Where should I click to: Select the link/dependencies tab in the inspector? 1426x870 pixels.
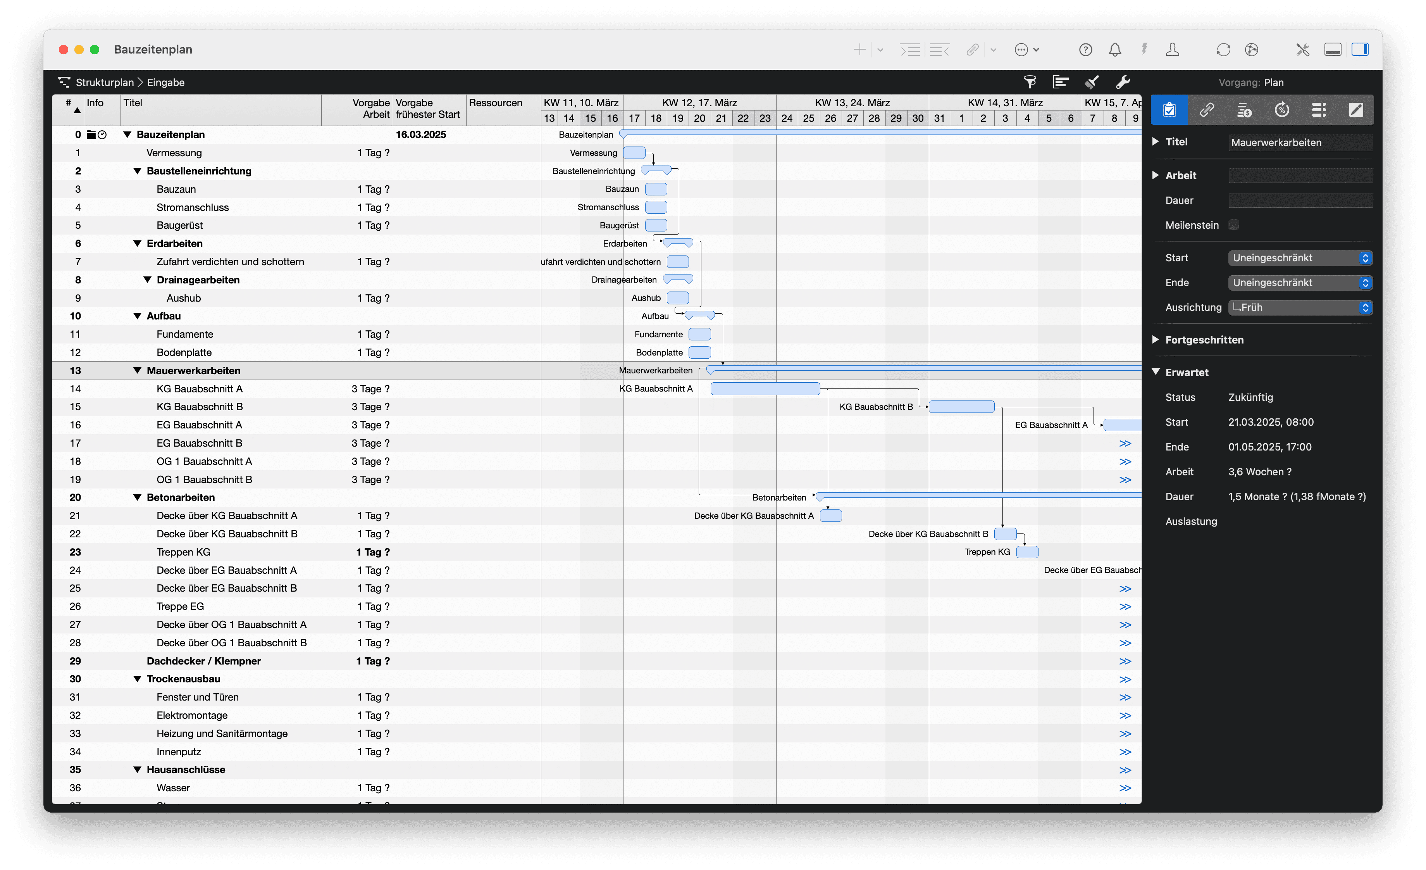tap(1207, 109)
